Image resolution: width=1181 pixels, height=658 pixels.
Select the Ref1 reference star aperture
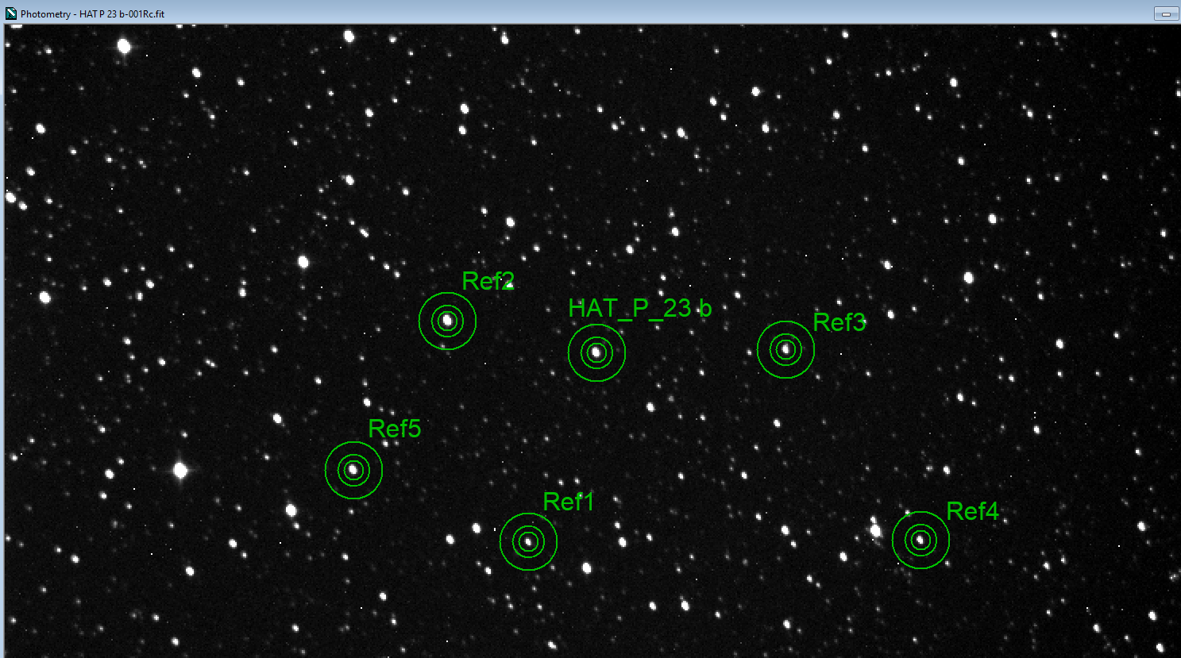(x=528, y=541)
